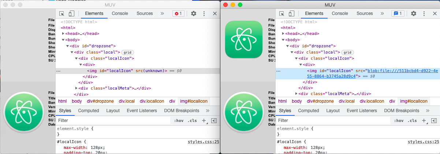Screen dimensions: 440x154
Task: Toggle grid badge in right DOM tree
Action: (x=347, y=52)
